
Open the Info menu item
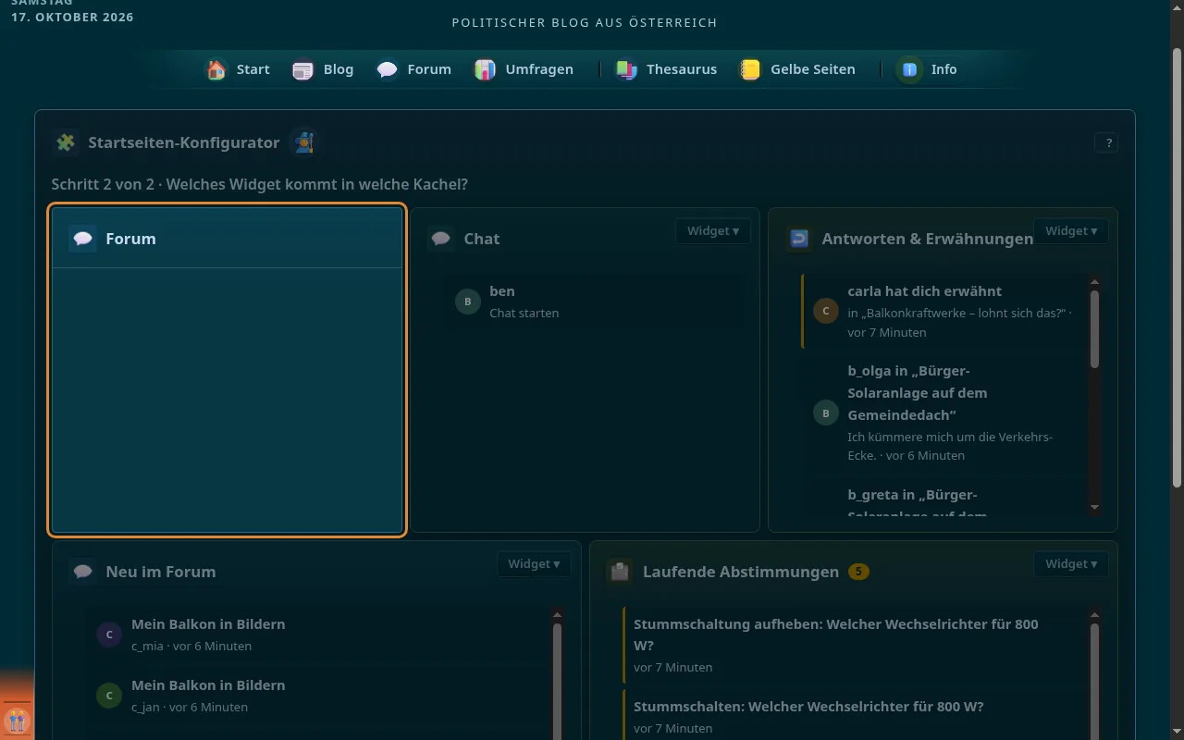coord(928,69)
